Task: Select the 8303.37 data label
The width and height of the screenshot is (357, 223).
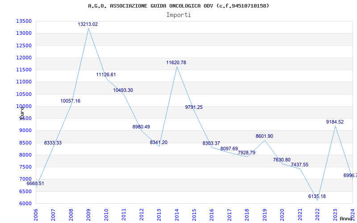Action: coord(211,143)
